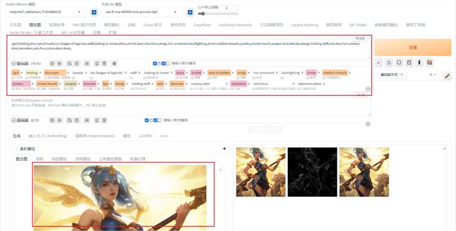Click the translate icon in the negative prompt toolbar

point(87,120)
